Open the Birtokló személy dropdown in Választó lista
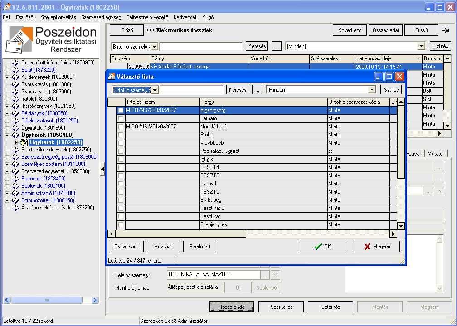The image size is (457, 326). [155, 90]
